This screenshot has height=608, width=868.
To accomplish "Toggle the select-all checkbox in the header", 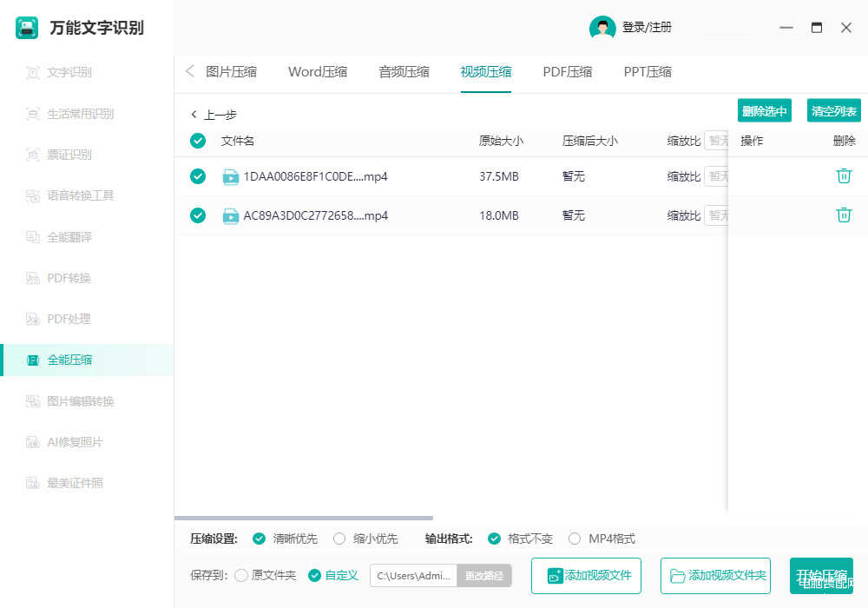I will [198, 141].
